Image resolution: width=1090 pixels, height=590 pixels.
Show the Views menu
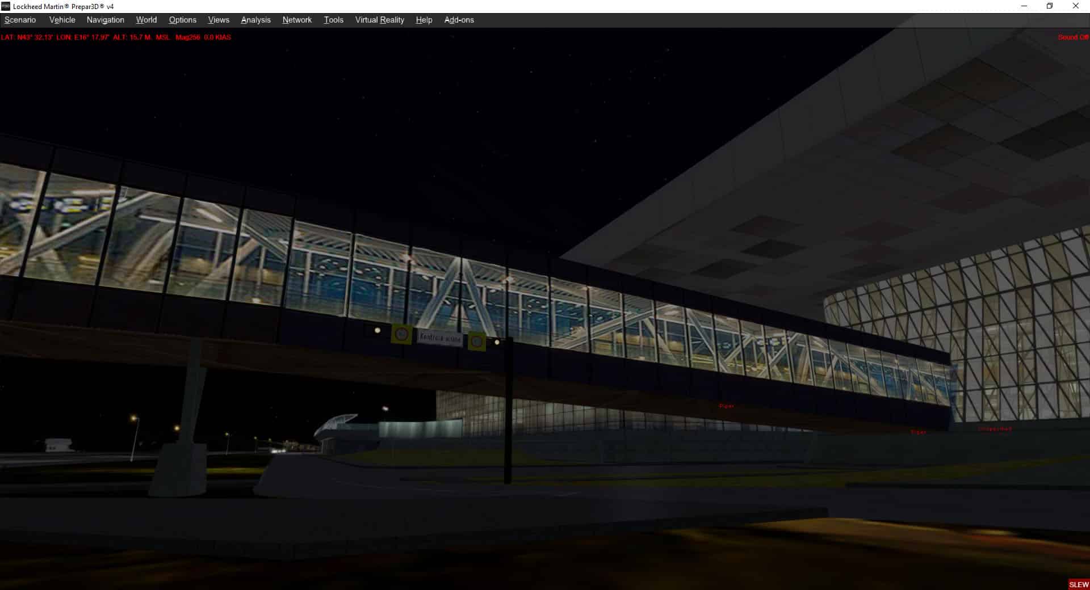(x=219, y=20)
